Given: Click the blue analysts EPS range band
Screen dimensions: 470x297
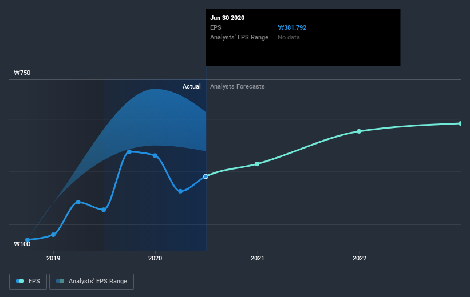Looking at the screenshot, I should click(x=155, y=118).
